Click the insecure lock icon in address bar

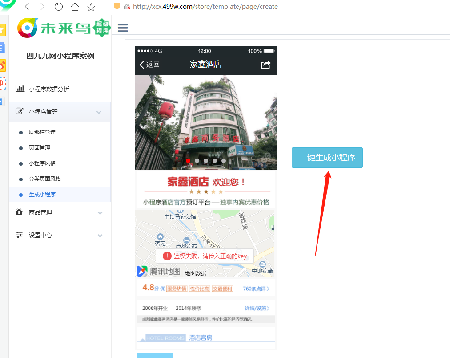tap(127, 6)
